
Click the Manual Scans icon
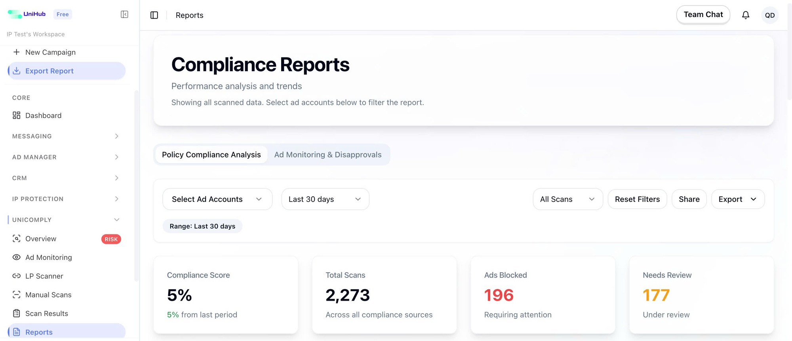coord(16,295)
